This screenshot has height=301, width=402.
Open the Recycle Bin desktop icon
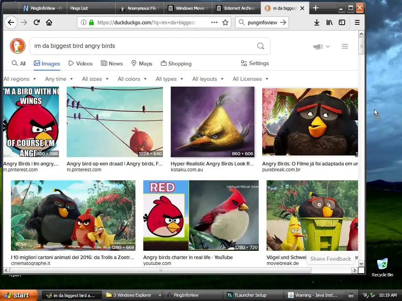(x=382, y=267)
